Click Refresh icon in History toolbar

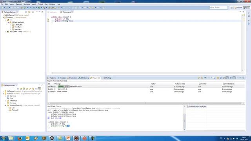[199, 78]
